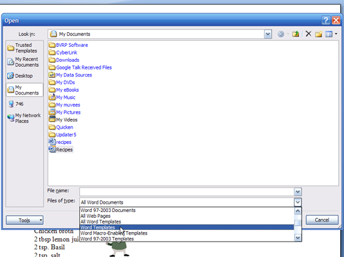
Task: Click the Delete X icon in toolbar
Action: click(x=308, y=34)
